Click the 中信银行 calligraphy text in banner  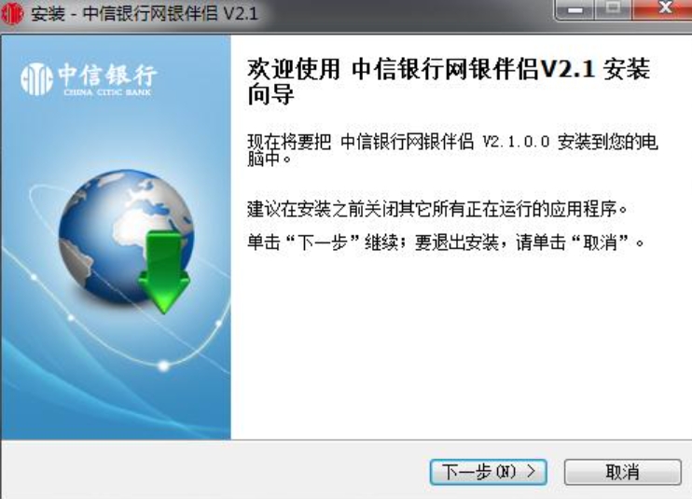[x=107, y=75]
